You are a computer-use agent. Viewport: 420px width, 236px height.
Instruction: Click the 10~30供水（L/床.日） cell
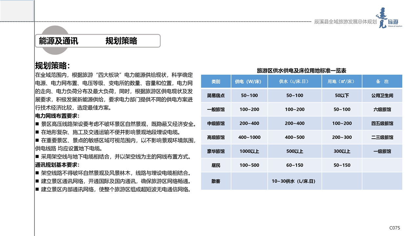pos(294,181)
